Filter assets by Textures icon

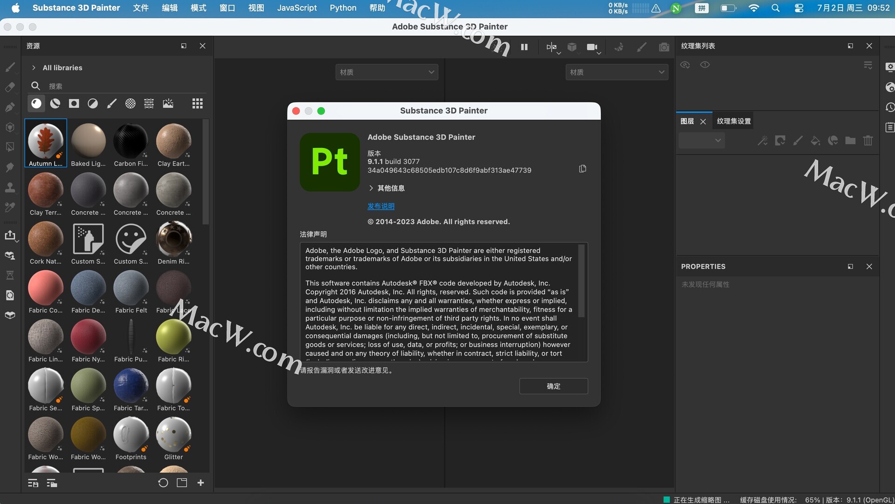pyautogui.click(x=149, y=103)
